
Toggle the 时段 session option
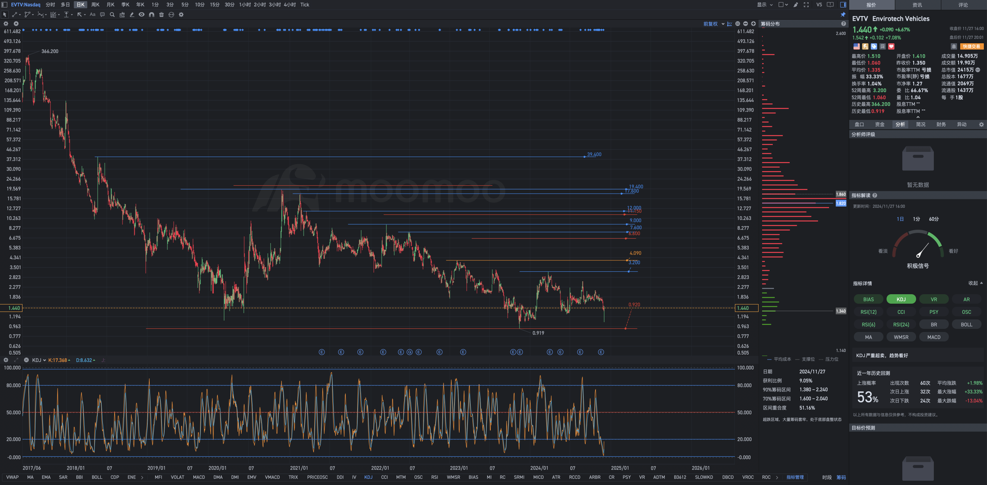(x=827, y=477)
